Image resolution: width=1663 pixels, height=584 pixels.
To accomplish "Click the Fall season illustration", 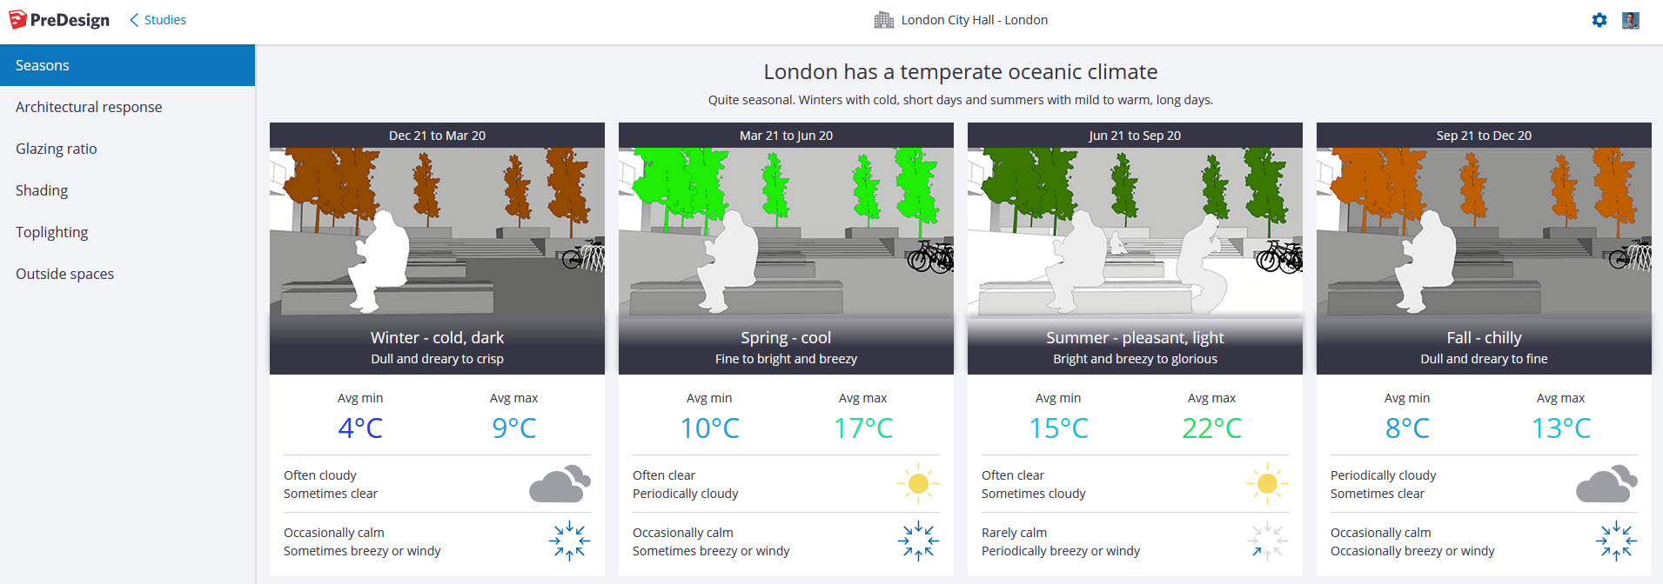I will (x=1484, y=230).
